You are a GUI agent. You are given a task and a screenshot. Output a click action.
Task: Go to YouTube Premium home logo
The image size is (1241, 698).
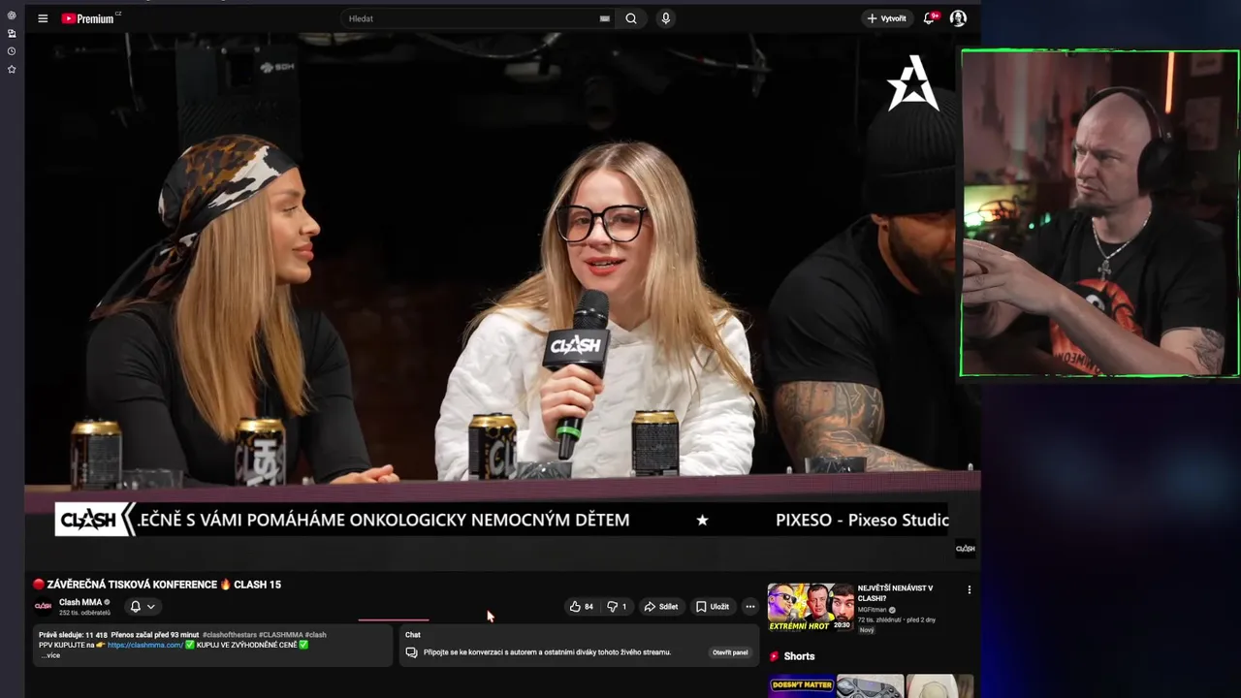90,18
